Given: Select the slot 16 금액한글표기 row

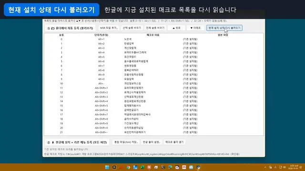Looking at the screenshot, I should tap(153, 110).
